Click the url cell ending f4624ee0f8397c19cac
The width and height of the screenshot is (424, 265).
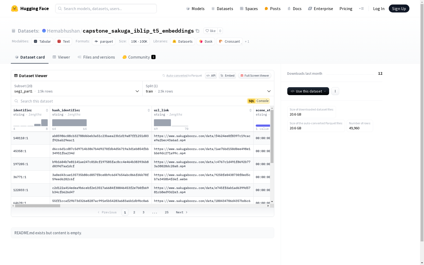(203, 138)
